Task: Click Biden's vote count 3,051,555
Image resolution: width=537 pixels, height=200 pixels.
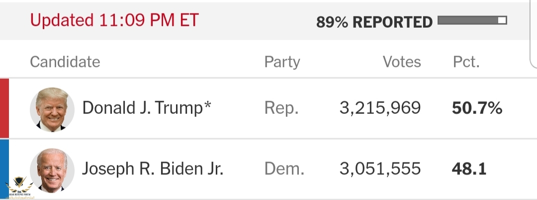Action: point(380,169)
